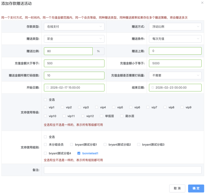Click clock icon in 结束日期 field
This screenshot has height=193, width=205.
[x=152, y=88]
